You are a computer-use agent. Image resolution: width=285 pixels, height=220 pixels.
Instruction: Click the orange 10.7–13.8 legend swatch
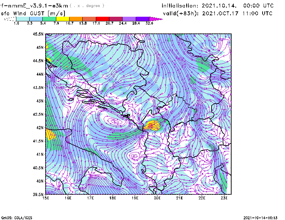point(76,19)
